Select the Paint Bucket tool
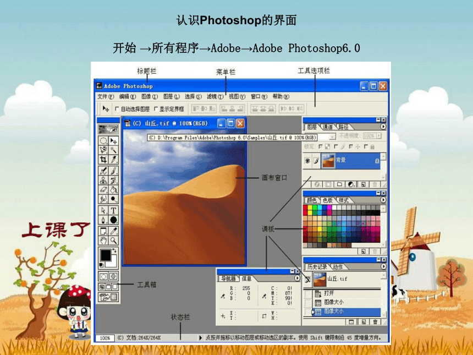This screenshot has height=355, width=473. [113, 189]
